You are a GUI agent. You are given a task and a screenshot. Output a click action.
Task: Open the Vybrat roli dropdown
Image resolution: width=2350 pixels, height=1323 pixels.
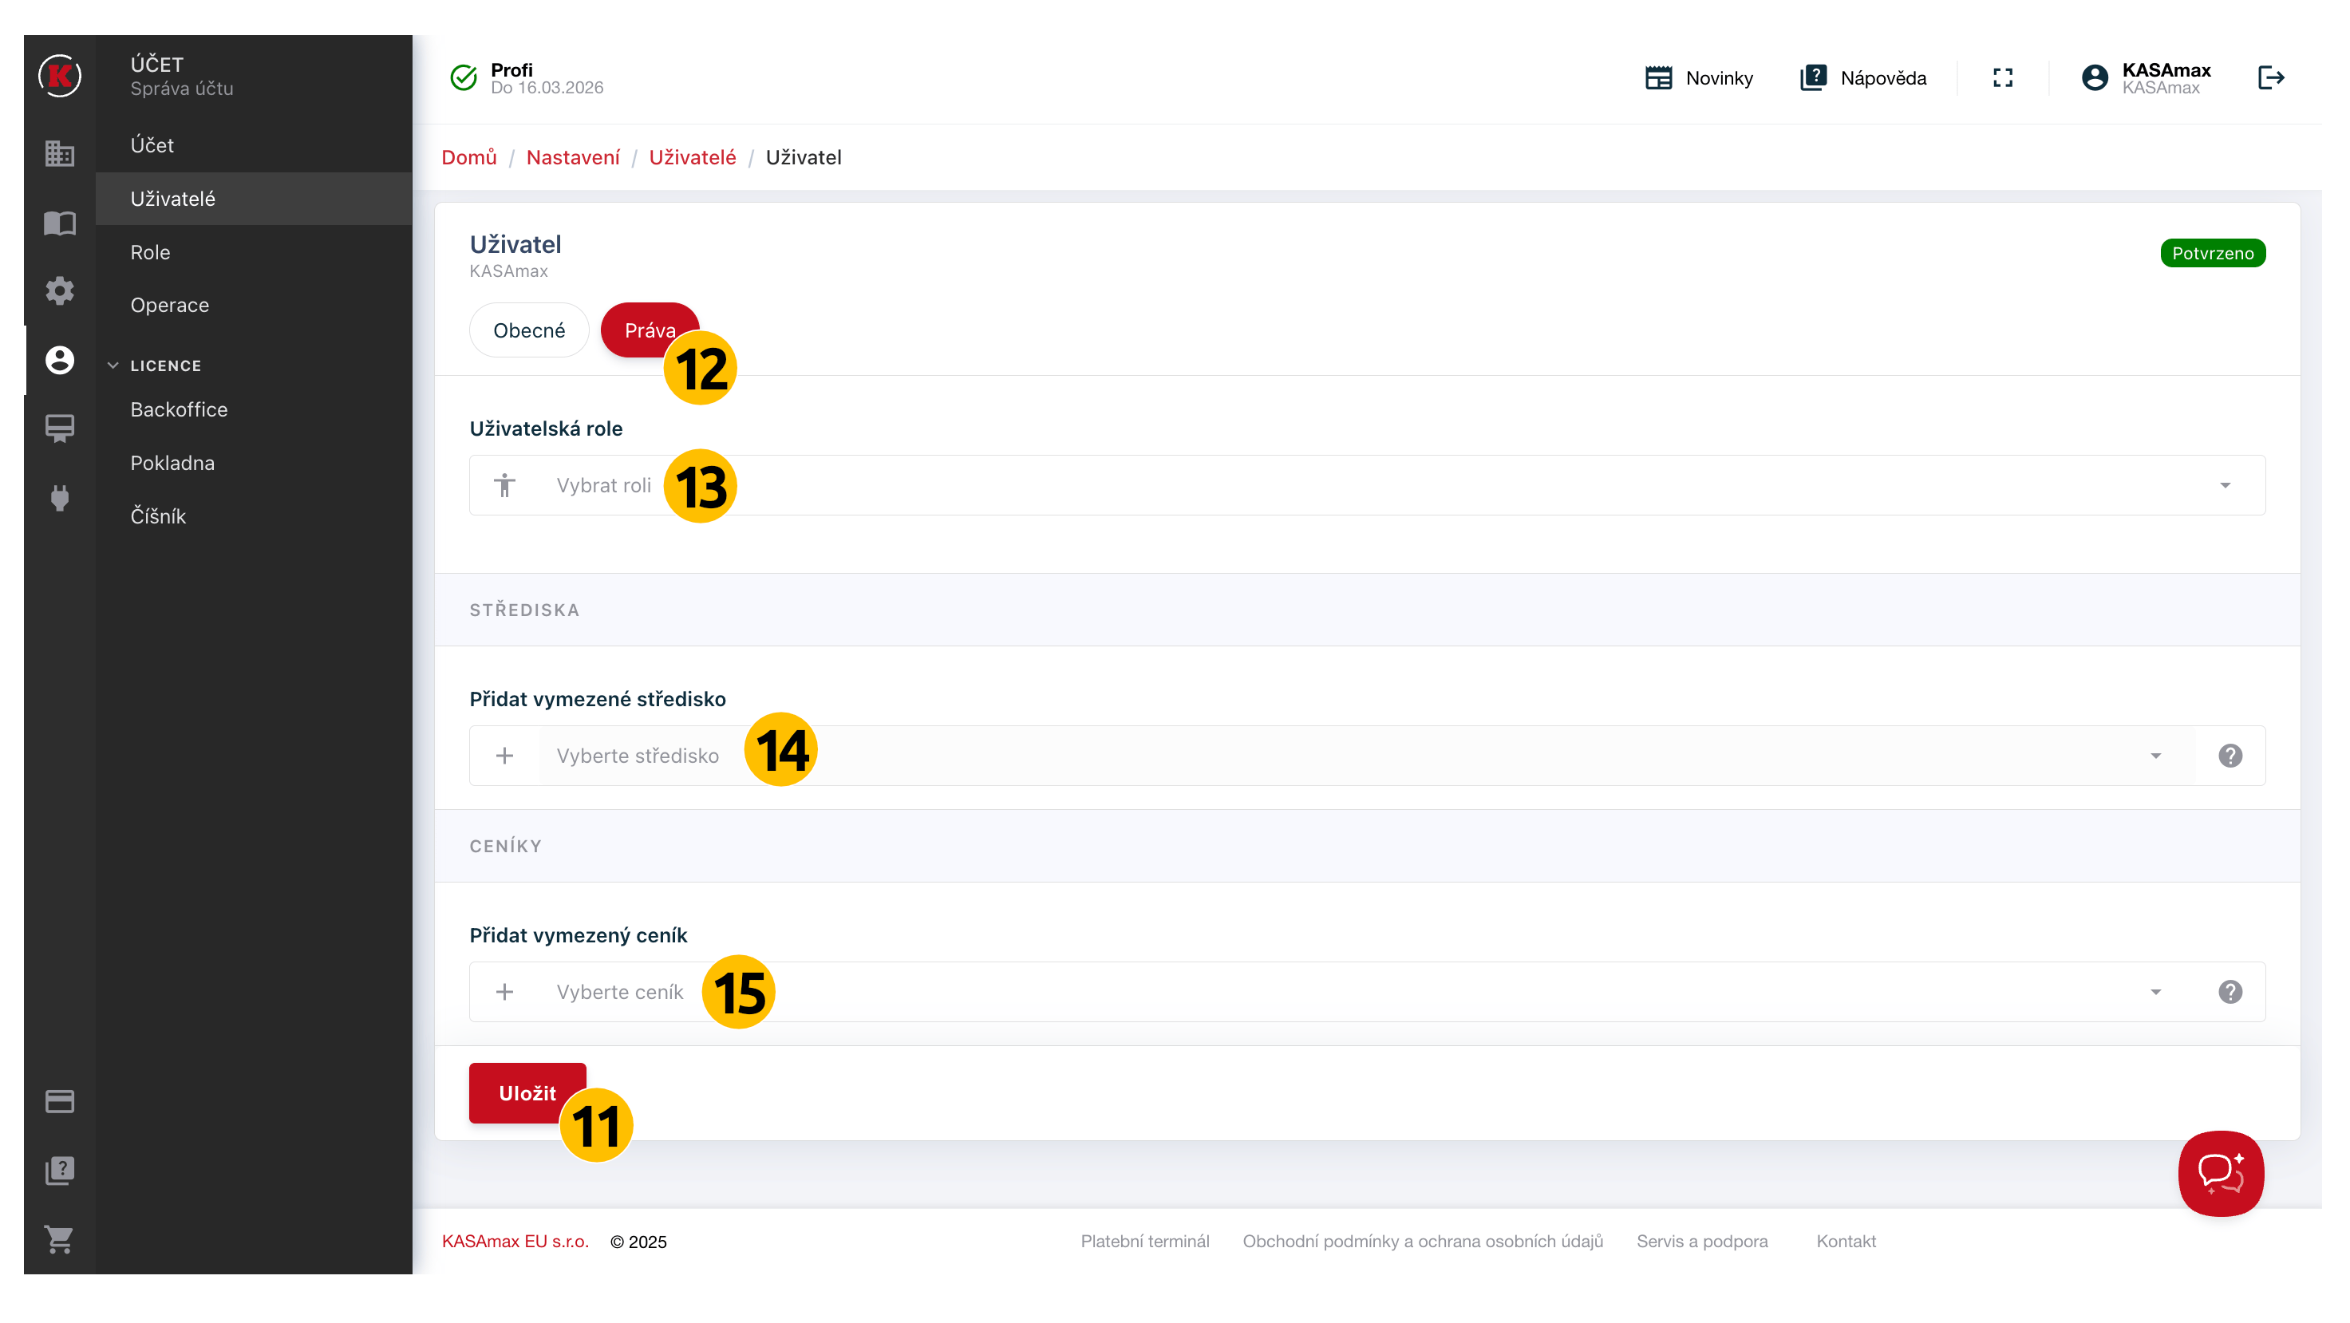pyautogui.click(x=1369, y=485)
